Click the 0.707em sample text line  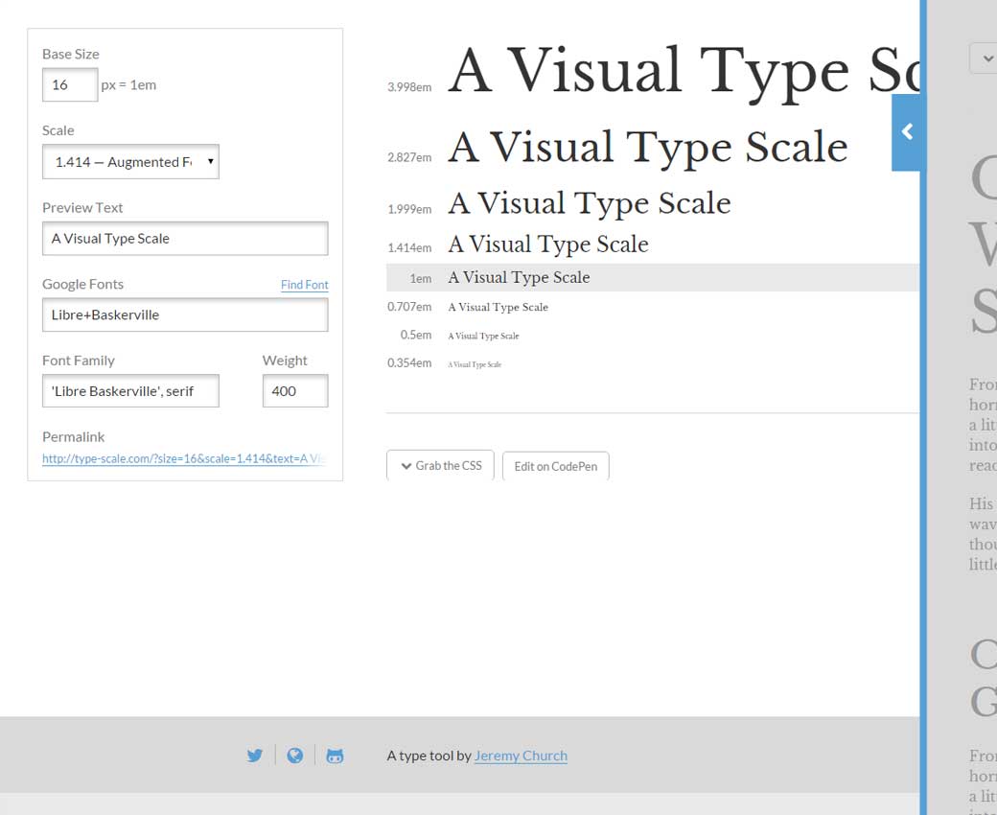tap(498, 308)
